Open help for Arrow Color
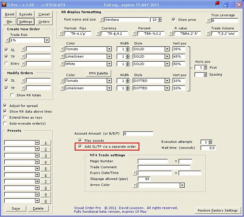244x217 pixels. [135, 185]
